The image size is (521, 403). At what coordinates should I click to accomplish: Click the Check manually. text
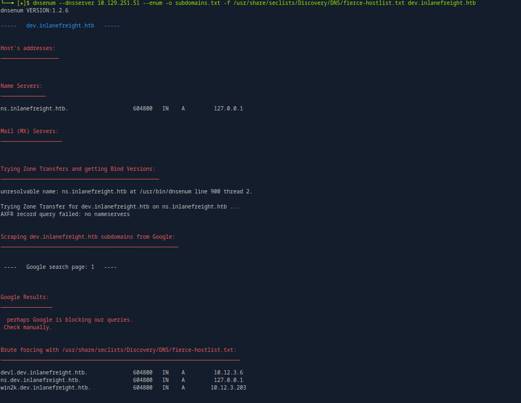pos(28,328)
